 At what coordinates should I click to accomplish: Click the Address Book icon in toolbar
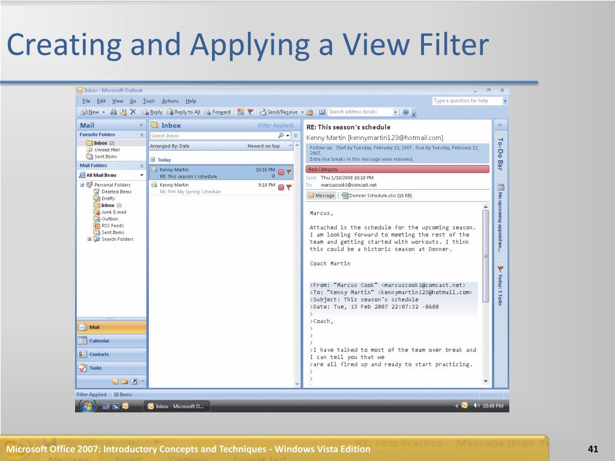pyautogui.click(x=322, y=112)
